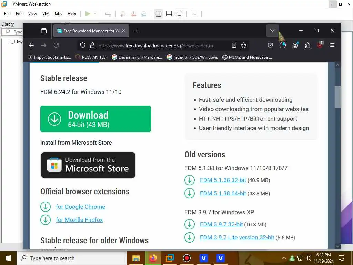Toggle the thumbnail bar view icon
The width and height of the screenshot is (353, 265).
point(169,14)
